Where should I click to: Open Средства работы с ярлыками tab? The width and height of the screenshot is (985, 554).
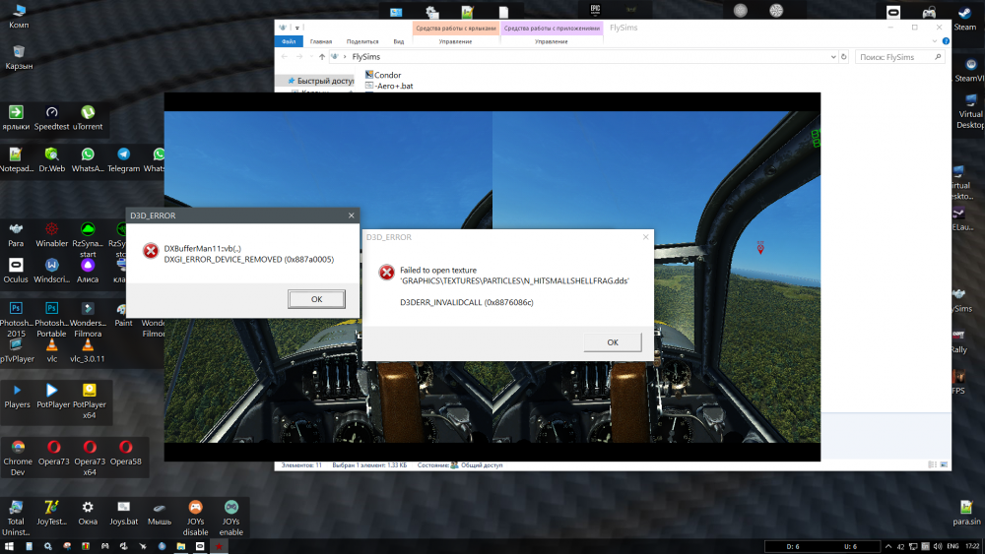pos(455,29)
